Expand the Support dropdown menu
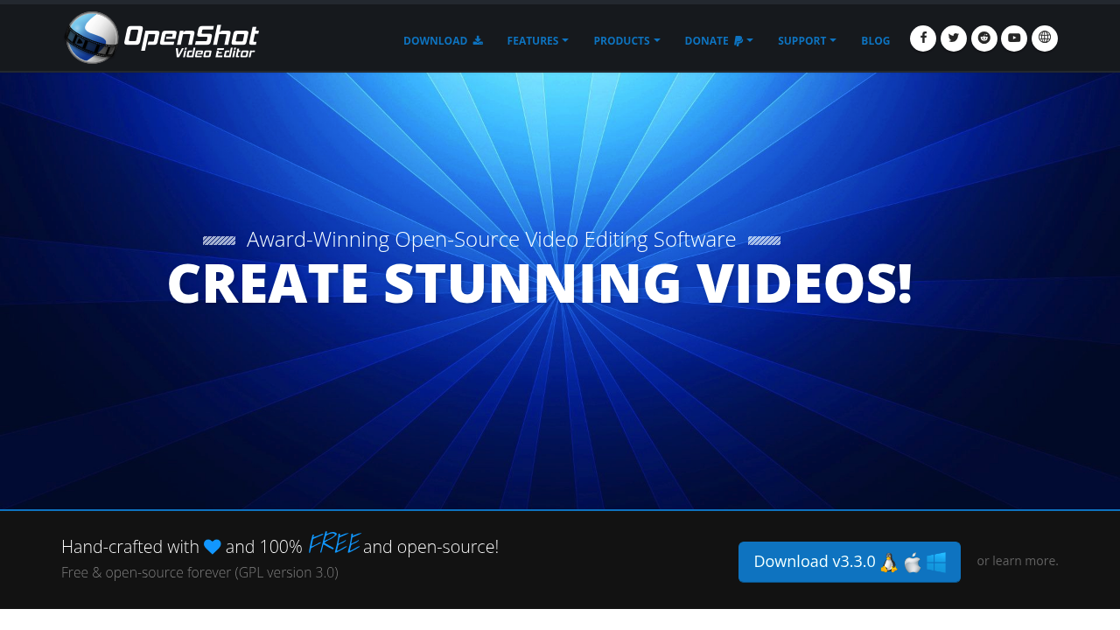 (x=807, y=41)
